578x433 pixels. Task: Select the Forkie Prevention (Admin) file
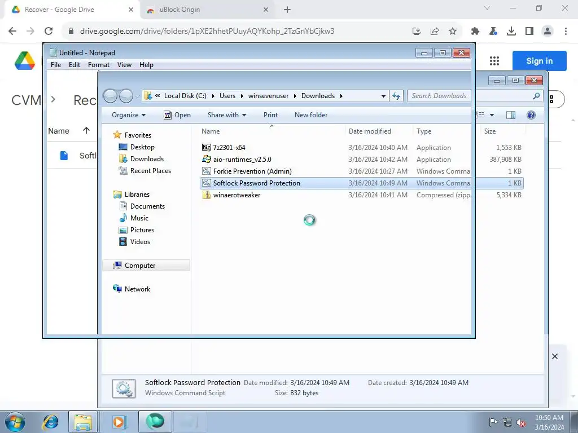click(252, 171)
